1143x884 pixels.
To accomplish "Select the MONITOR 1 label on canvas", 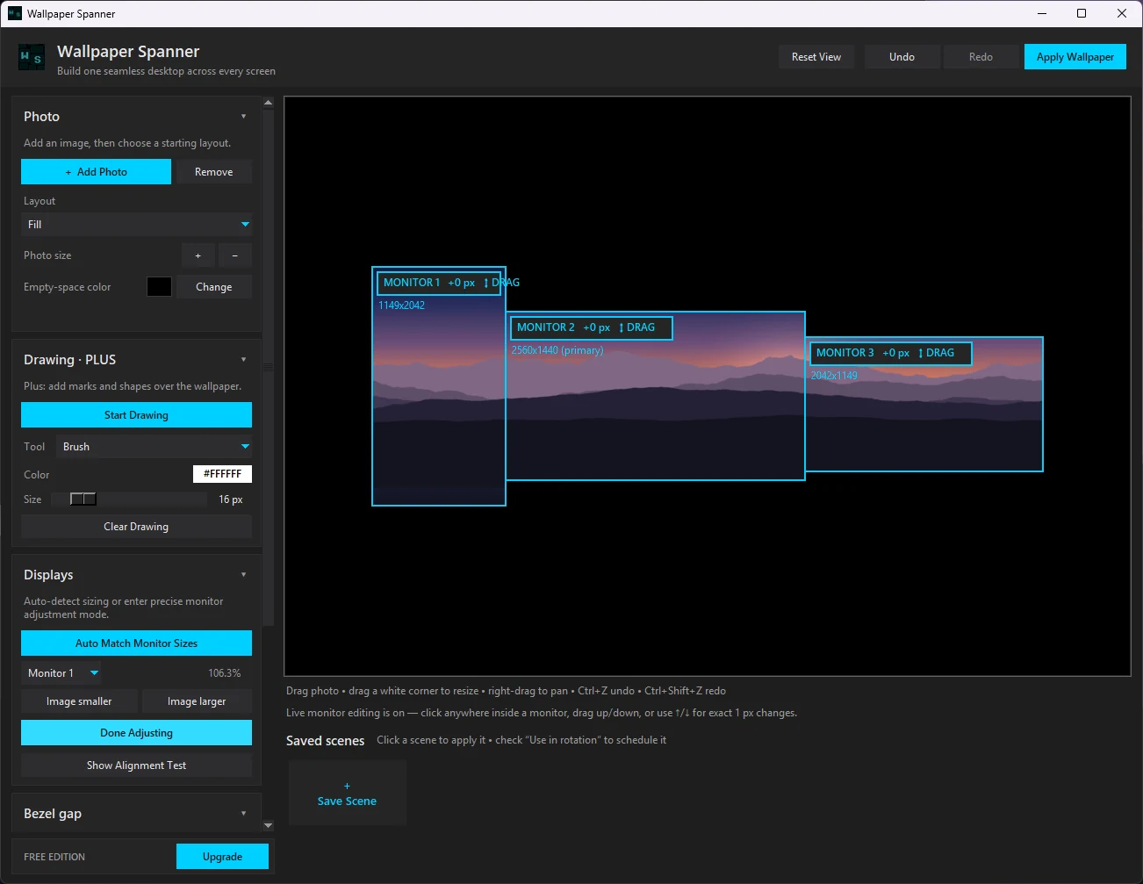I will coord(412,283).
